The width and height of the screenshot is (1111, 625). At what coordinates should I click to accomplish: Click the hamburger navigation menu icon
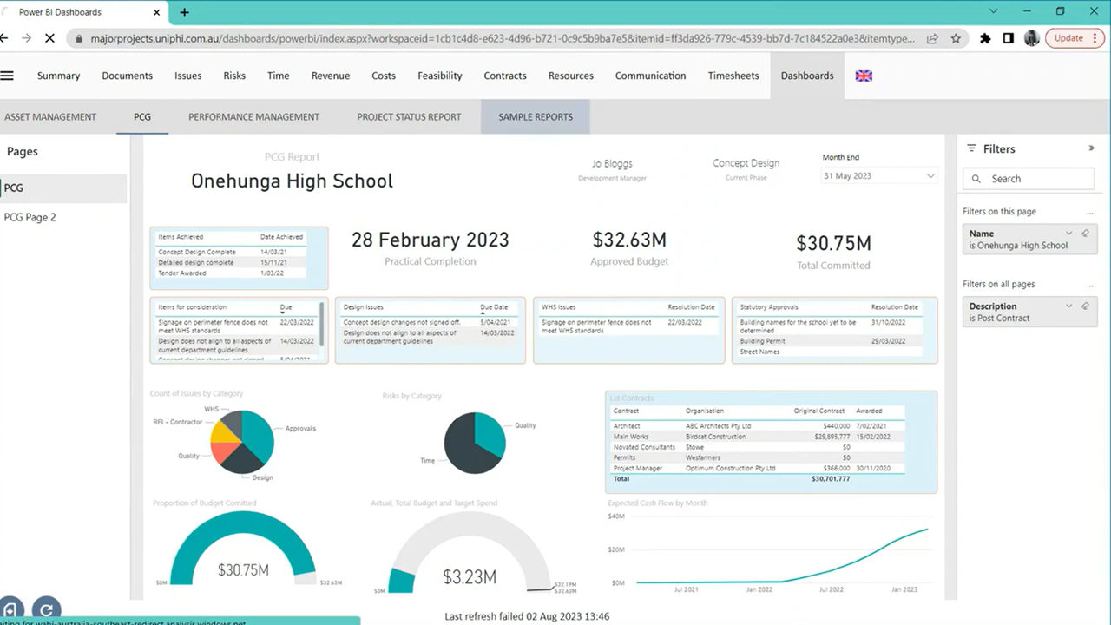7,76
